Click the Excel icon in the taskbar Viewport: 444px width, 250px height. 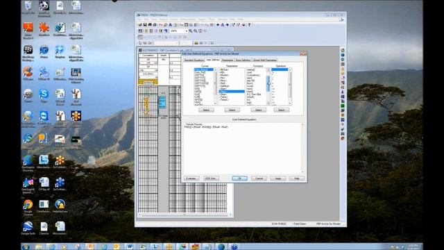coord(143,247)
